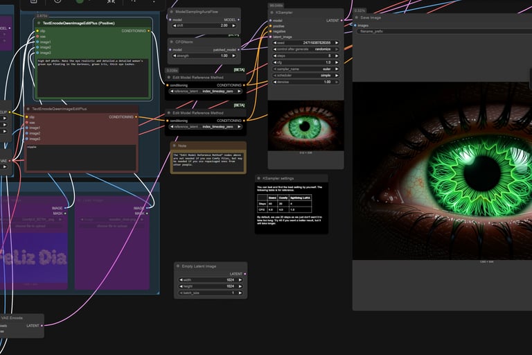The width and height of the screenshot is (532, 355).
Task: Click the small green eye preview in KSampler
Action: [305, 125]
